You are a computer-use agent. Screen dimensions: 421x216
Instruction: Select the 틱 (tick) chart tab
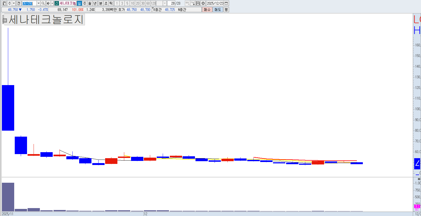[x=111, y=3]
